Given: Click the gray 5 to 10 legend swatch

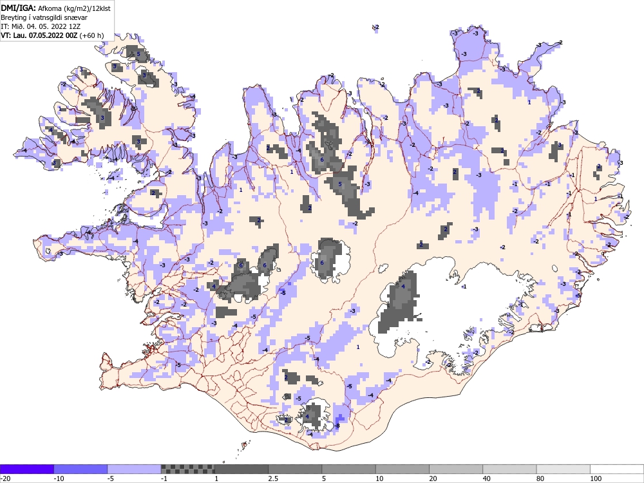Looking at the screenshot, I should tap(348, 469).
